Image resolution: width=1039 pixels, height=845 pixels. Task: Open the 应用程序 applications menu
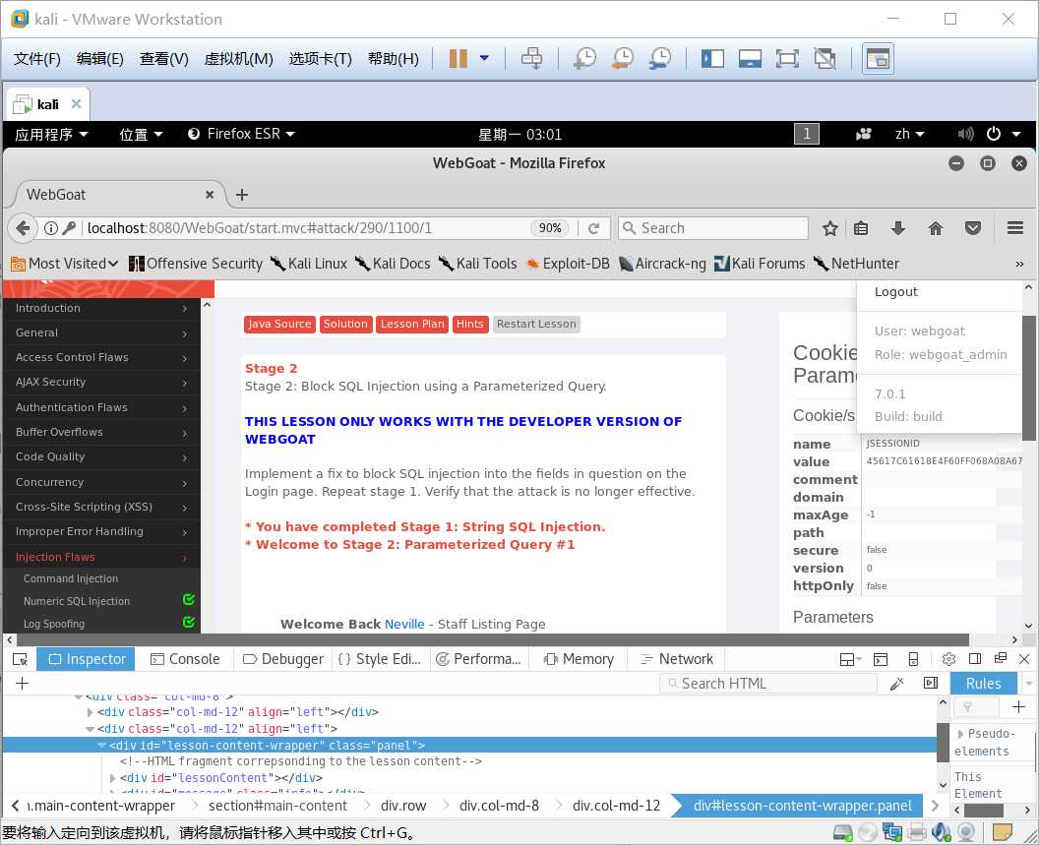(x=51, y=134)
